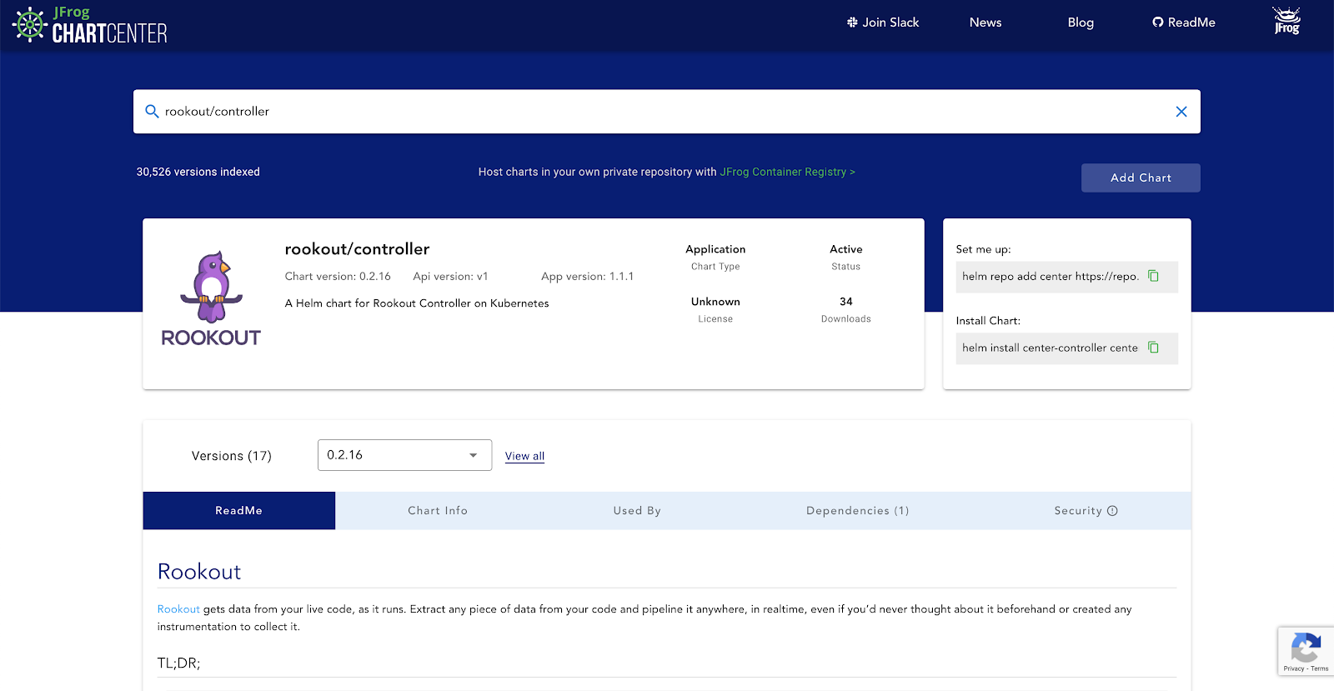Click the 'Active' status value
The image size is (1334, 691).
[x=845, y=249]
